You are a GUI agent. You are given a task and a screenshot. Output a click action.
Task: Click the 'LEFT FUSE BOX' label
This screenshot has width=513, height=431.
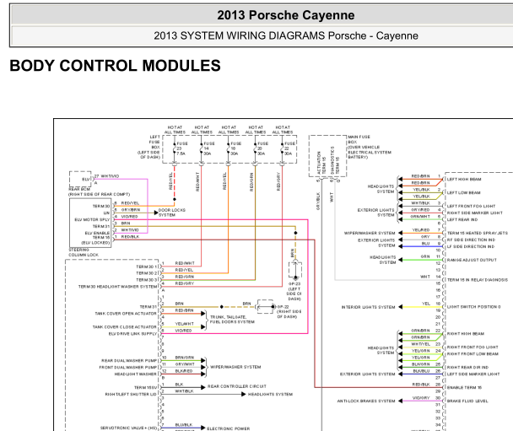point(149,147)
